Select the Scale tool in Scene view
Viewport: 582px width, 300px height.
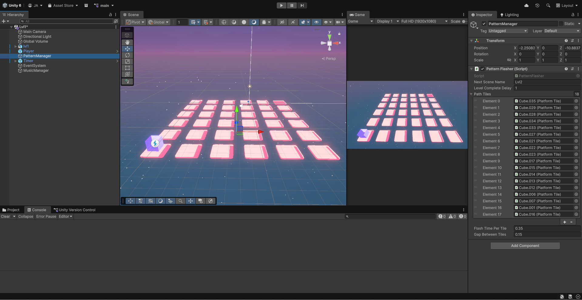pyautogui.click(x=127, y=62)
